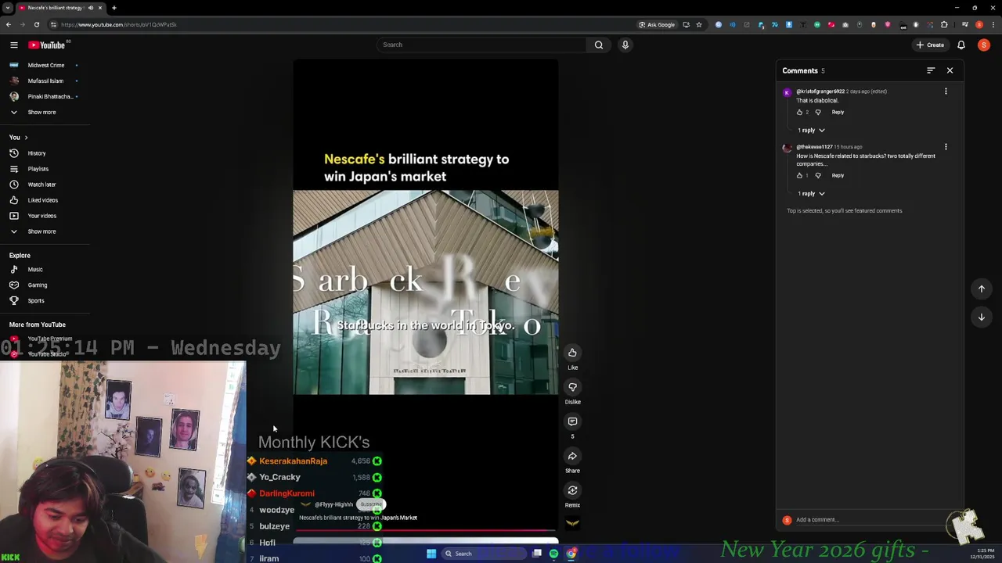Viewport: 1002px width, 563px height.
Task: Like the comment 'That is diabolical.'
Action: 799,112
